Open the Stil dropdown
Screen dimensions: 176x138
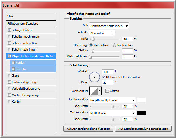coord(109,26)
